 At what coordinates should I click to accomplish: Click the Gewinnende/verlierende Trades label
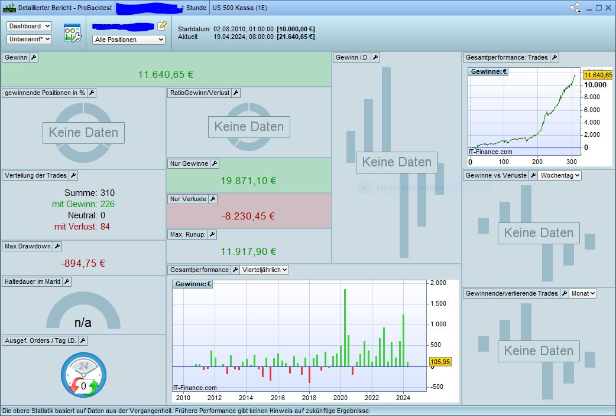(x=512, y=293)
